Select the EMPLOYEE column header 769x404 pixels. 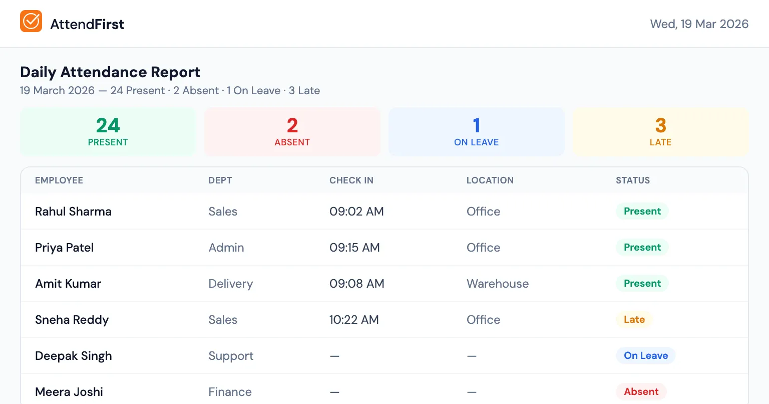tap(59, 180)
